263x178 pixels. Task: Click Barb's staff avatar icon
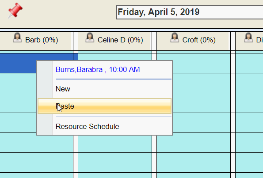[x=17, y=38]
